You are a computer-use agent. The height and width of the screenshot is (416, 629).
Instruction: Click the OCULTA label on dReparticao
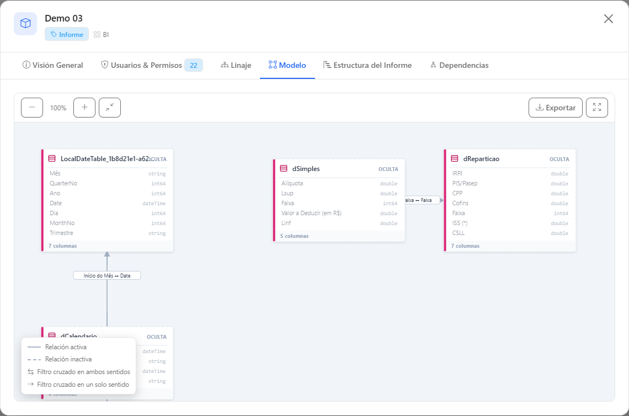tap(559, 159)
